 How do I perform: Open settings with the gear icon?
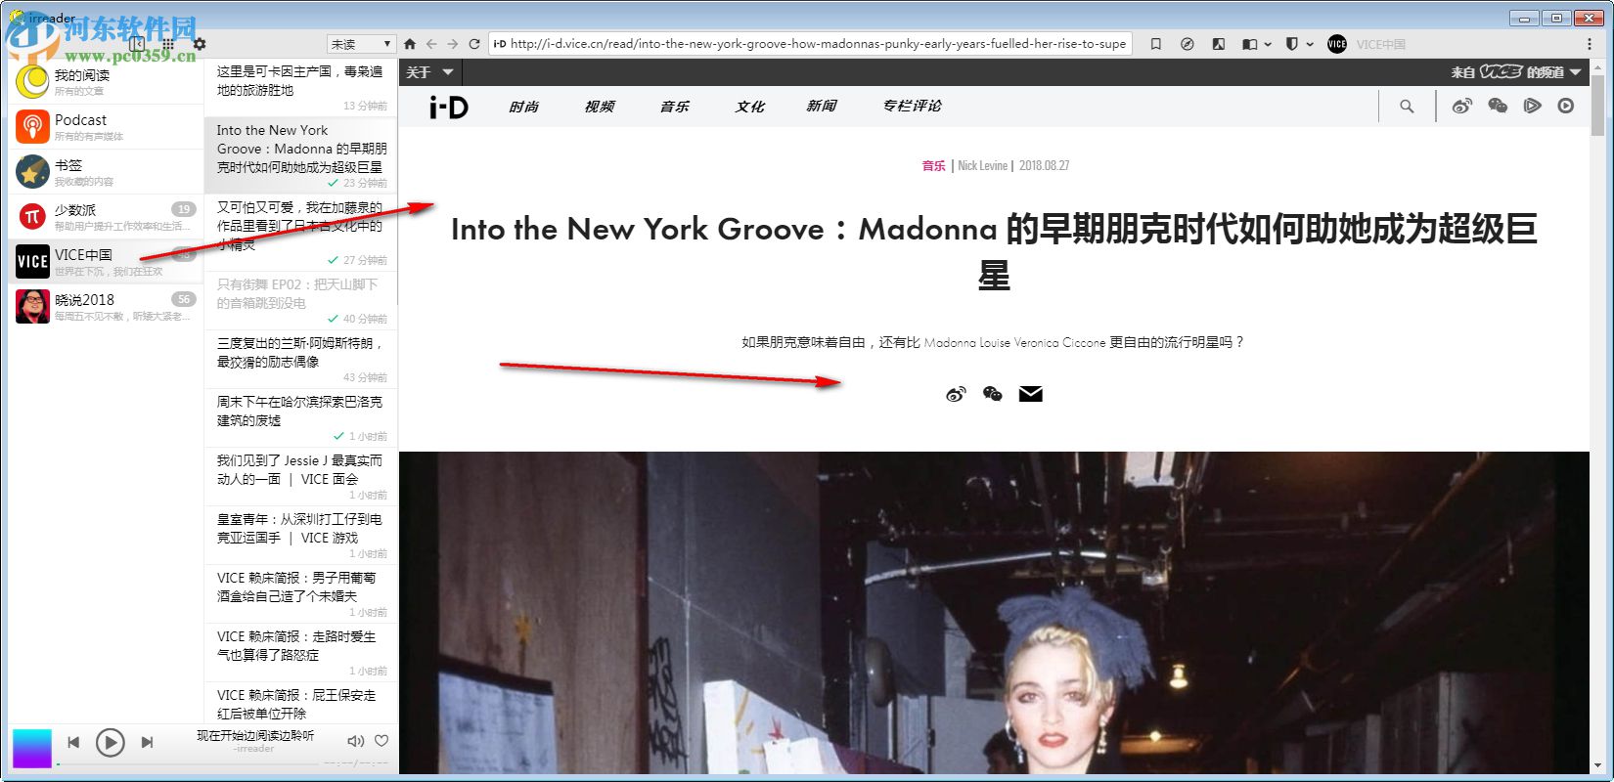(x=200, y=44)
